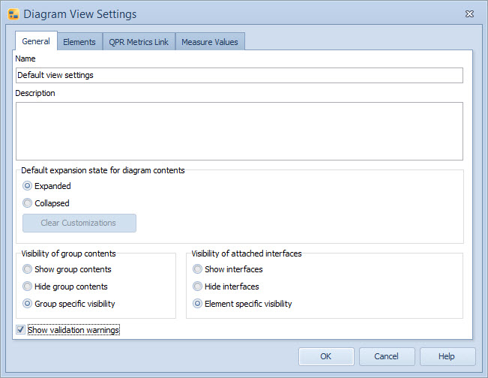Open the Elements tab
Viewport: 488px width, 378px height.
(x=79, y=42)
